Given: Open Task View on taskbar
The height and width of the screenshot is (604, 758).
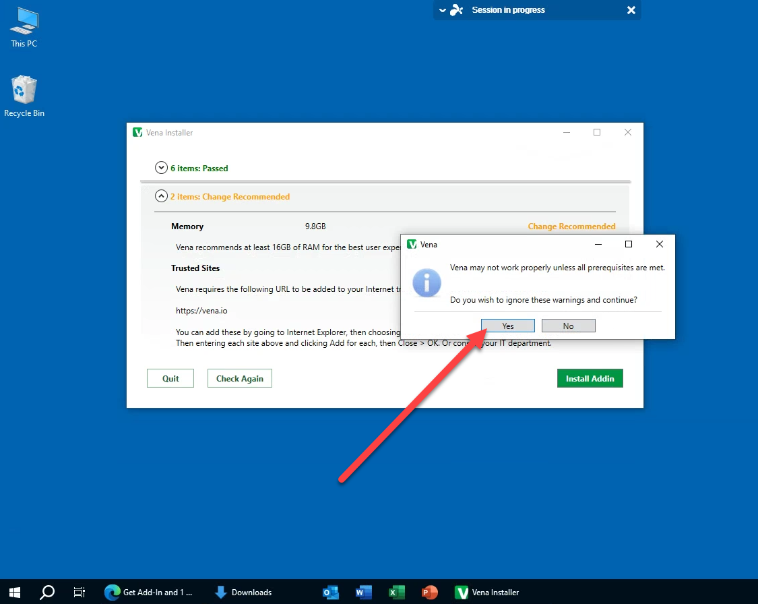Looking at the screenshot, I should click(80, 592).
